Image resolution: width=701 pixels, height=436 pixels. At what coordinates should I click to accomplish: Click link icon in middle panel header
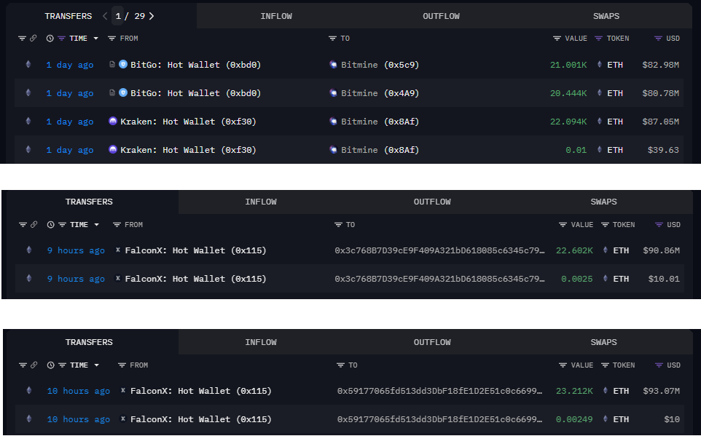(34, 225)
